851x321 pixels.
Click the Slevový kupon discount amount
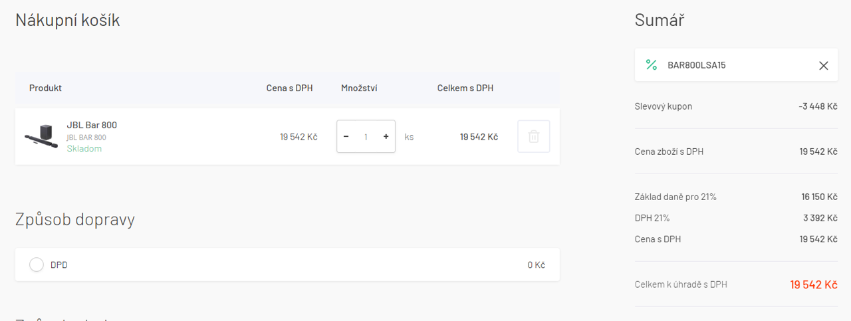click(x=817, y=106)
